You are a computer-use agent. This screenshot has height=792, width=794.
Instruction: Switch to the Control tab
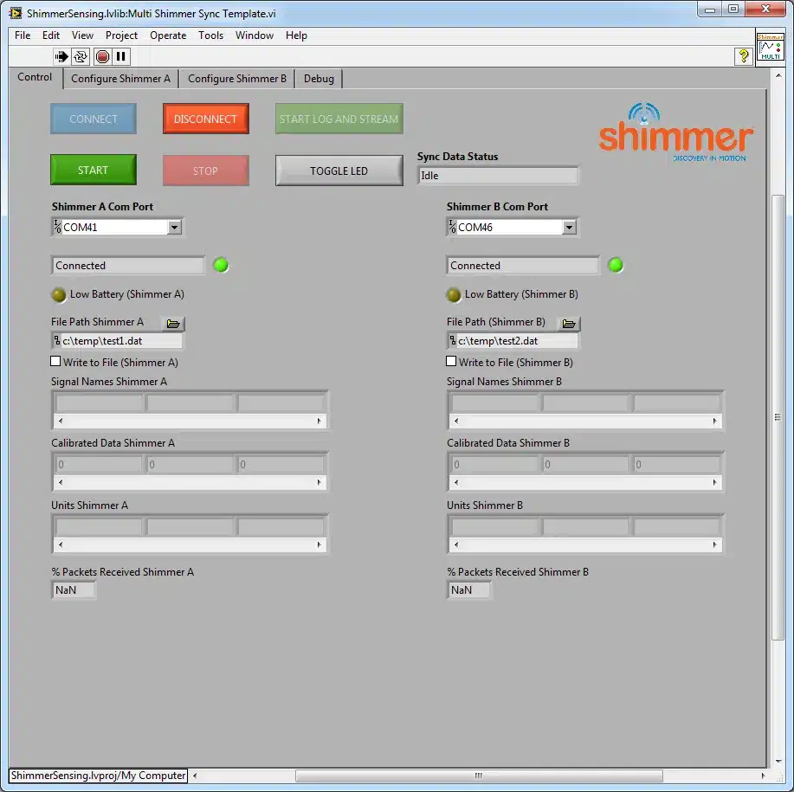(x=35, y=77)
